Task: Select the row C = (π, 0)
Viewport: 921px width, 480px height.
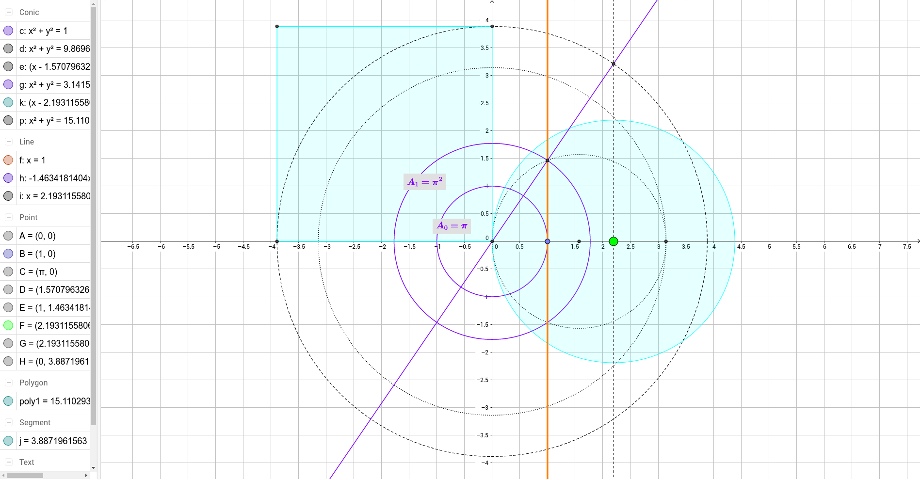Action: (45, 272)
